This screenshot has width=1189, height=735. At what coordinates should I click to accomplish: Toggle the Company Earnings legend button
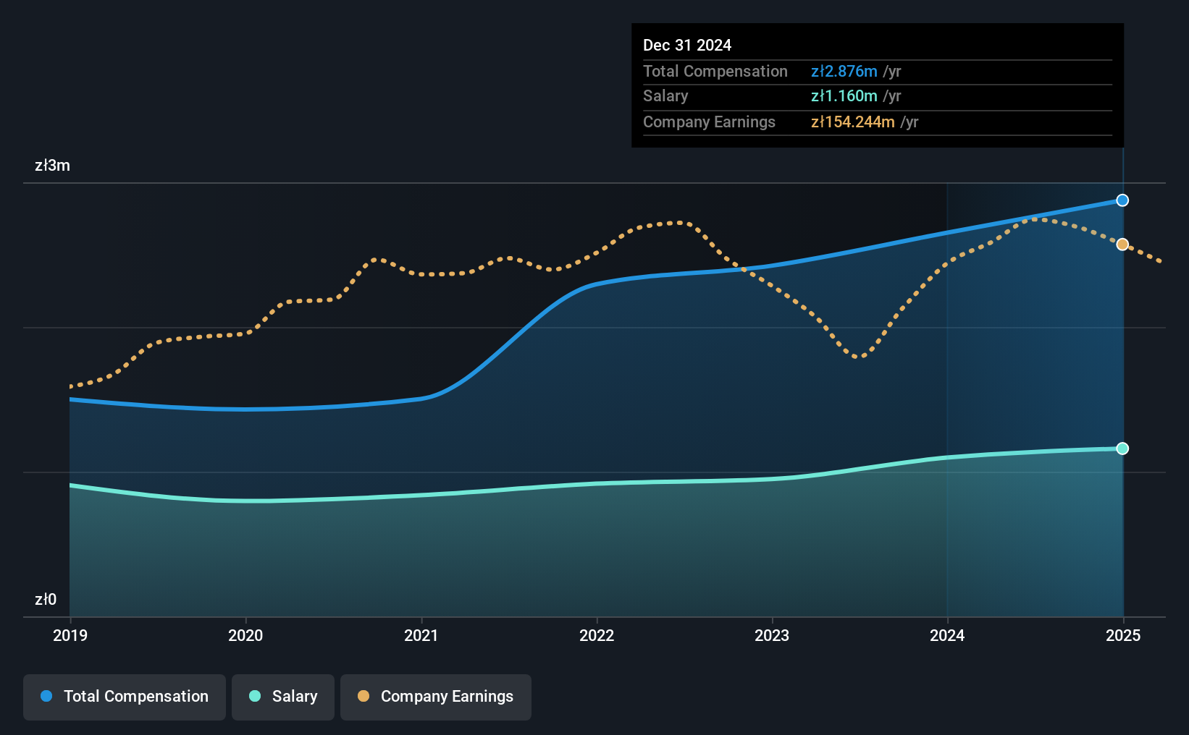point(436,697)
